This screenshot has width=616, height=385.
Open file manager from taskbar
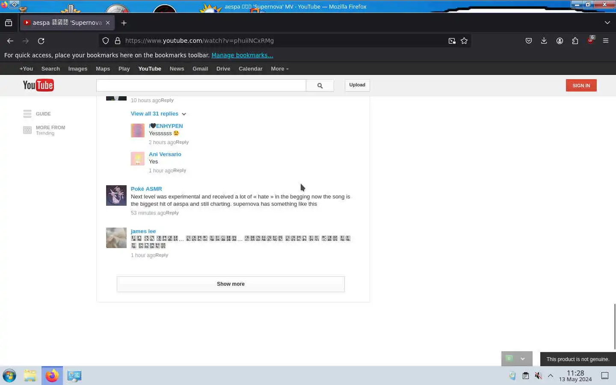(30, 376)
